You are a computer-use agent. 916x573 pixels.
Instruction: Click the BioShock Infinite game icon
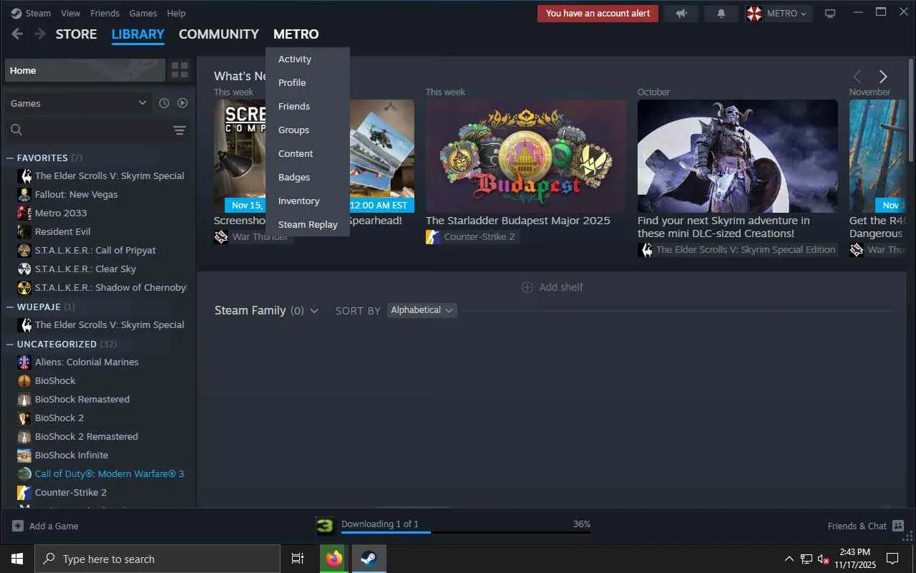click(24, 455)
